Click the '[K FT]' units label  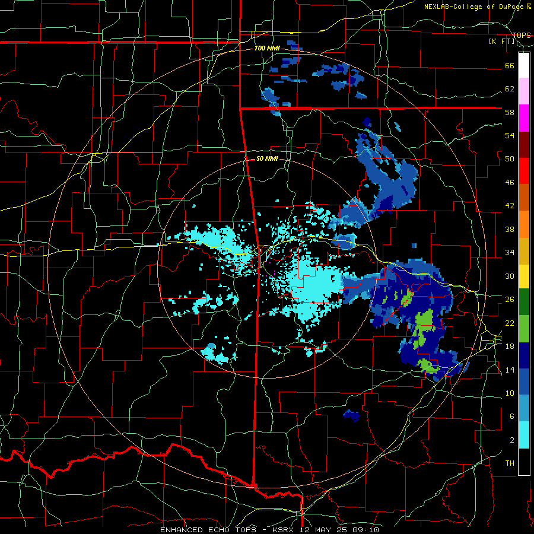(501, 42)
